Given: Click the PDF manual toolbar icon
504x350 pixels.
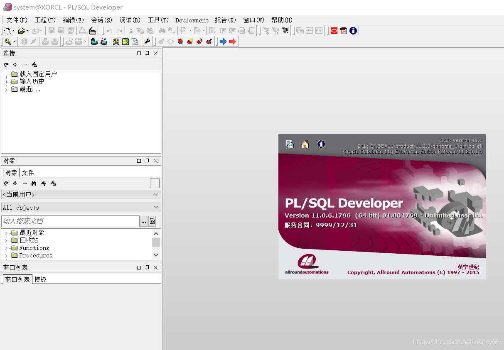Looking at the screenshot, I should [x=344, y=31].
